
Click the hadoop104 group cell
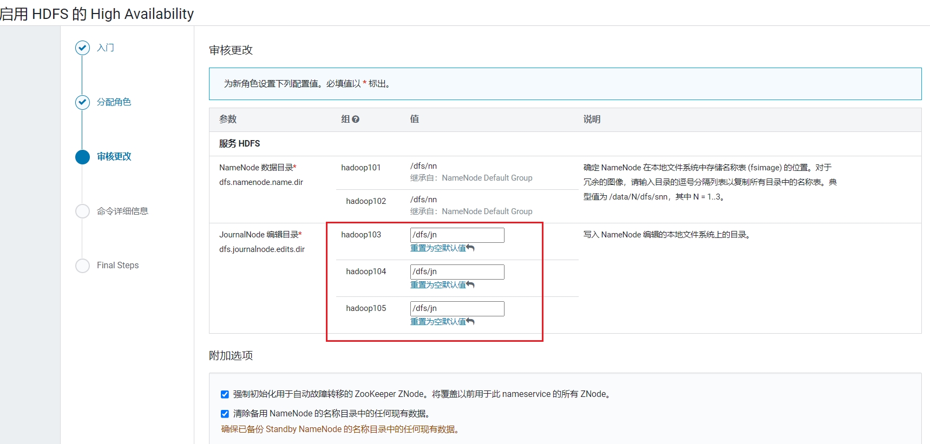coord(366,271)
